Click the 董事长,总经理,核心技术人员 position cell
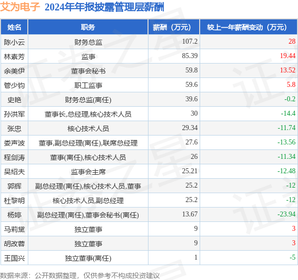Screen dimensions: 298x280 (88, 114)
